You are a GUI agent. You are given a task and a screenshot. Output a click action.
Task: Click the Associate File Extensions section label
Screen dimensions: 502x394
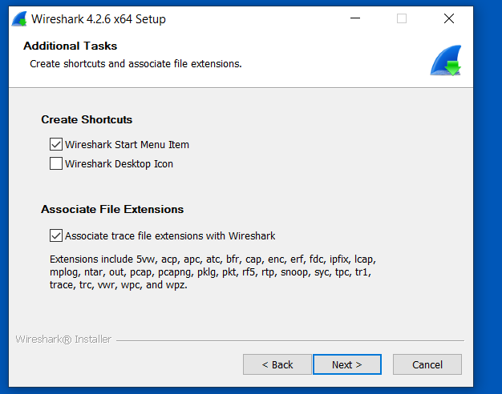(112, 210)
